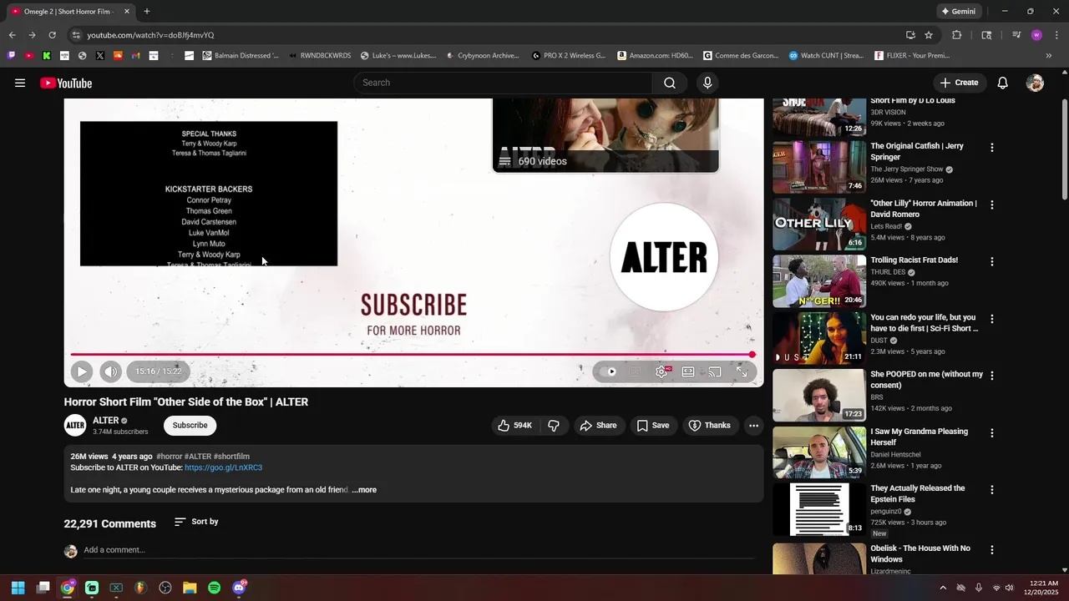Bookmark this page with the star icon

(929, 35)
